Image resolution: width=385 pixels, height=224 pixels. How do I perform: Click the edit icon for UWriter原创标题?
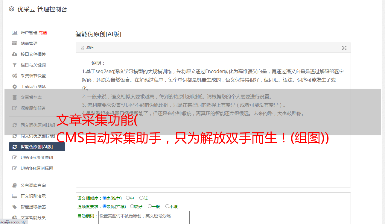14,168
